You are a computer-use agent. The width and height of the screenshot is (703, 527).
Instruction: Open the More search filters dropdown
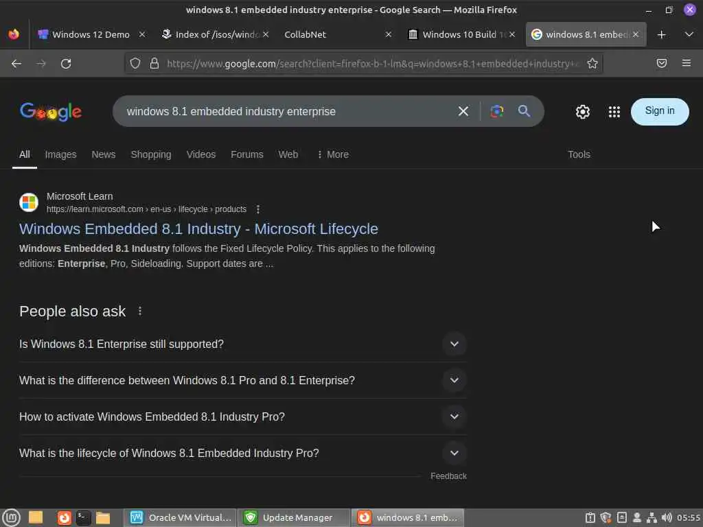click(333, 154)
